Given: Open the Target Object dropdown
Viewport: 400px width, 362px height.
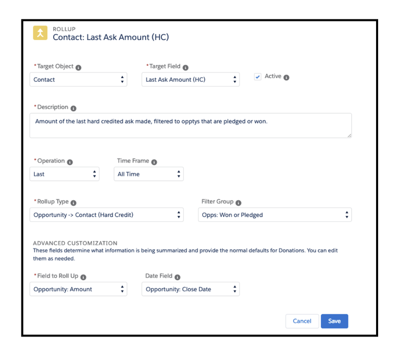Looking at the screenshot, I should pyautogui.click(x=78, y=80).
